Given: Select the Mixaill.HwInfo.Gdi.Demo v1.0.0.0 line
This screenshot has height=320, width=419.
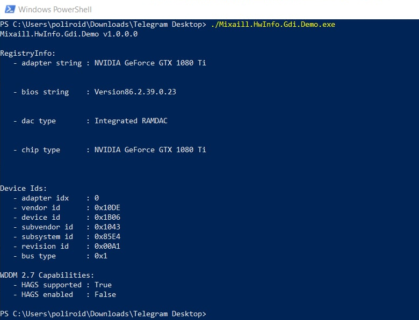Looking at the screenshot, I should [x=69, y=34].
